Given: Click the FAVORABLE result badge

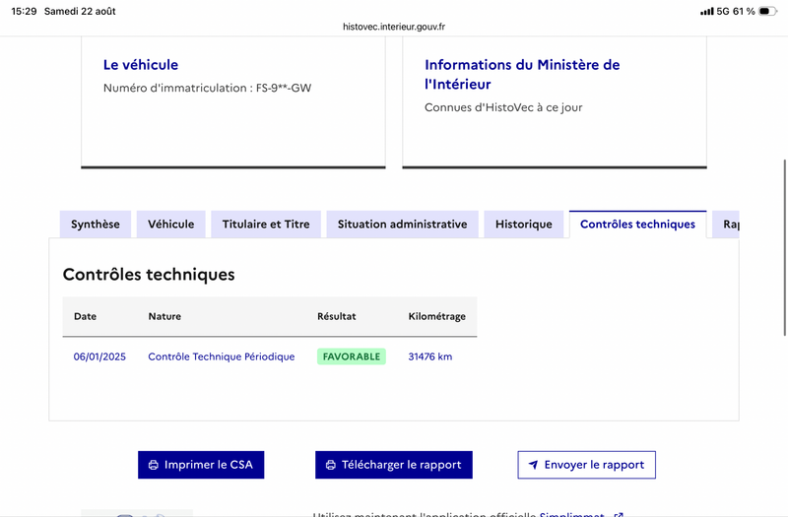Looking at the screenshot, I should (352, 356).
